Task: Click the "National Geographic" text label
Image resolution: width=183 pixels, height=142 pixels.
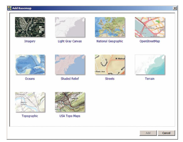Action: point(109,41)
